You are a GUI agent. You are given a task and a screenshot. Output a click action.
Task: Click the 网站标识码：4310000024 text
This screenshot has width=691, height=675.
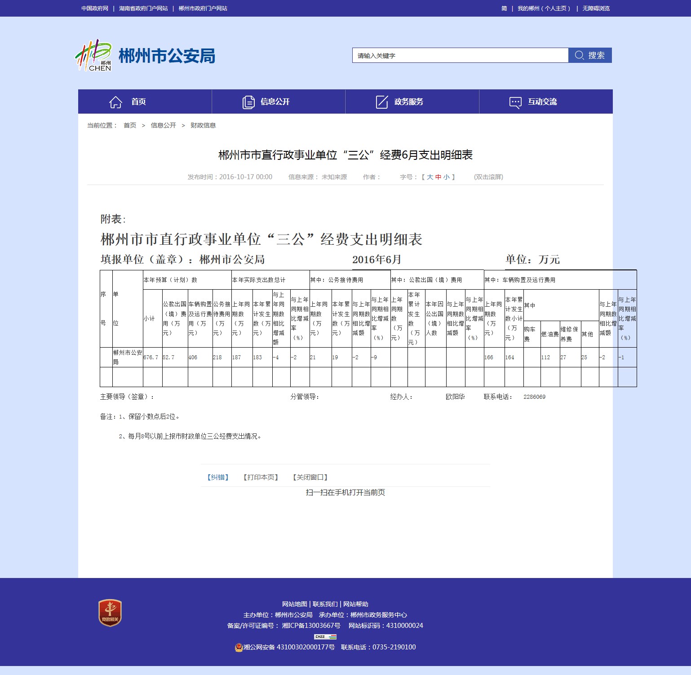tap(386, 626)
